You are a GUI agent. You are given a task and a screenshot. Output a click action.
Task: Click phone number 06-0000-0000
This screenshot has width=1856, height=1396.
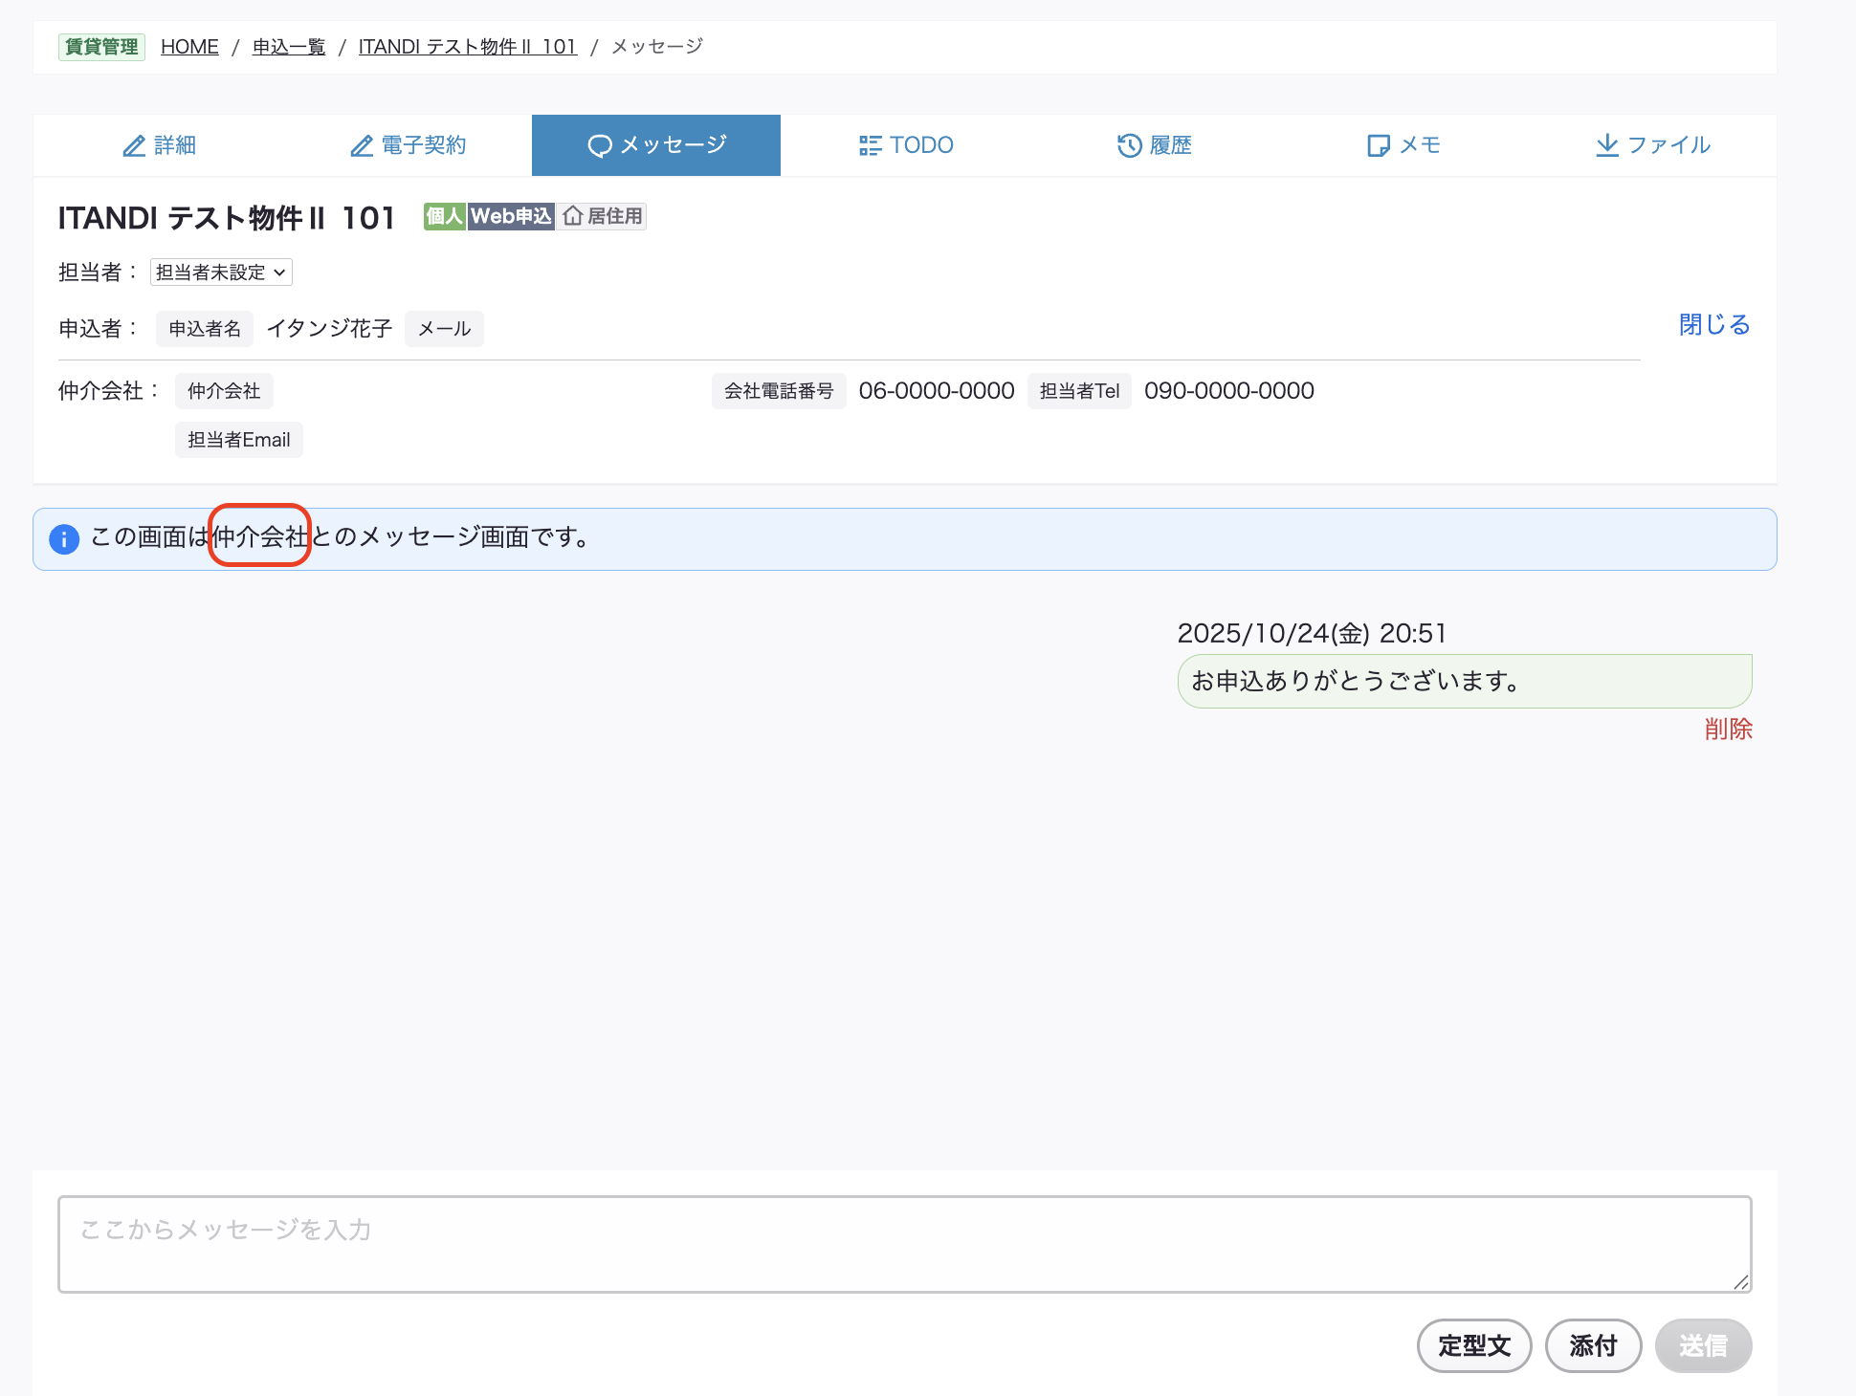click(937, 391)
